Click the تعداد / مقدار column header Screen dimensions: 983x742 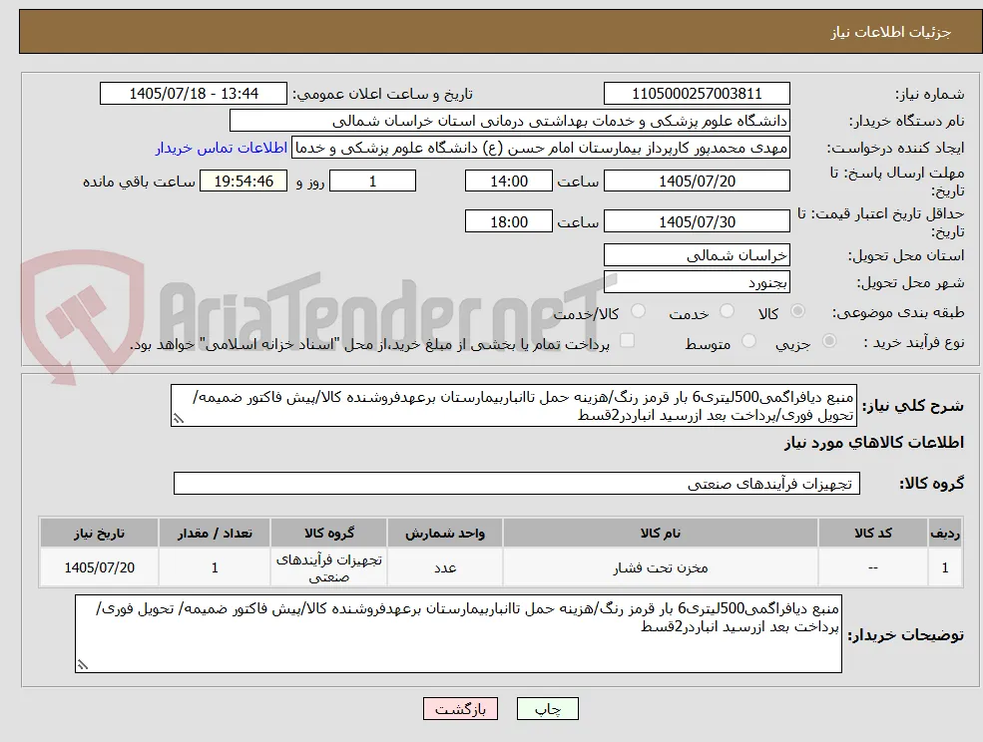215,533
